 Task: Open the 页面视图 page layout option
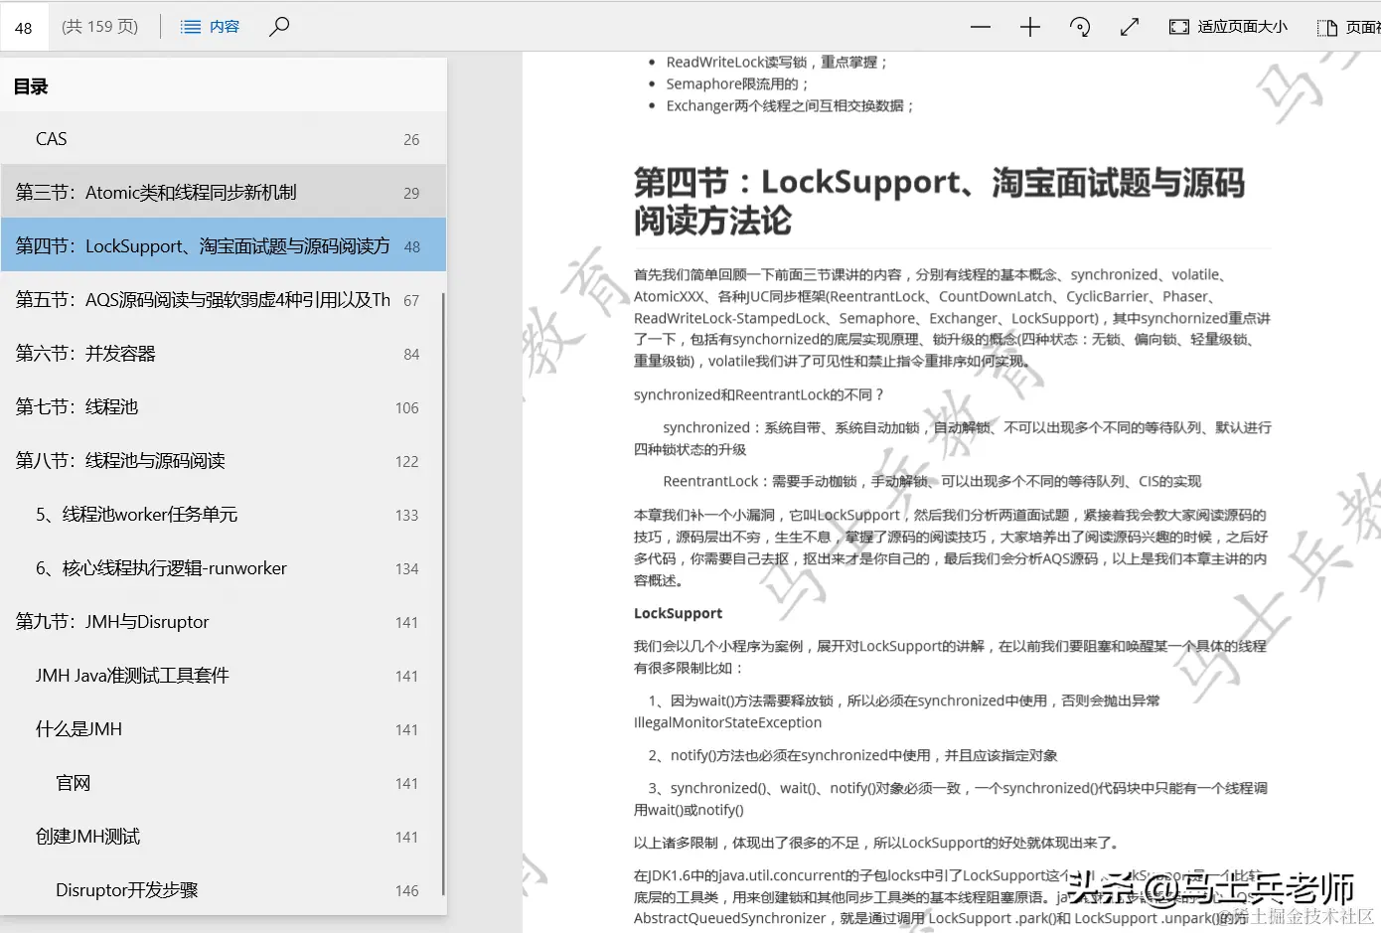click(x=1351, y=27)
